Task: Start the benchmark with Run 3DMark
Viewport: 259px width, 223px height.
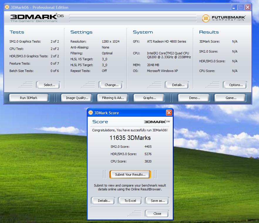Action: (x=28, y=98)
